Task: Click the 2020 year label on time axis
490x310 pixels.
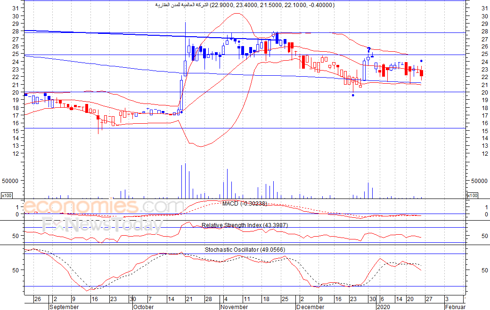Action: click(384, 307)
